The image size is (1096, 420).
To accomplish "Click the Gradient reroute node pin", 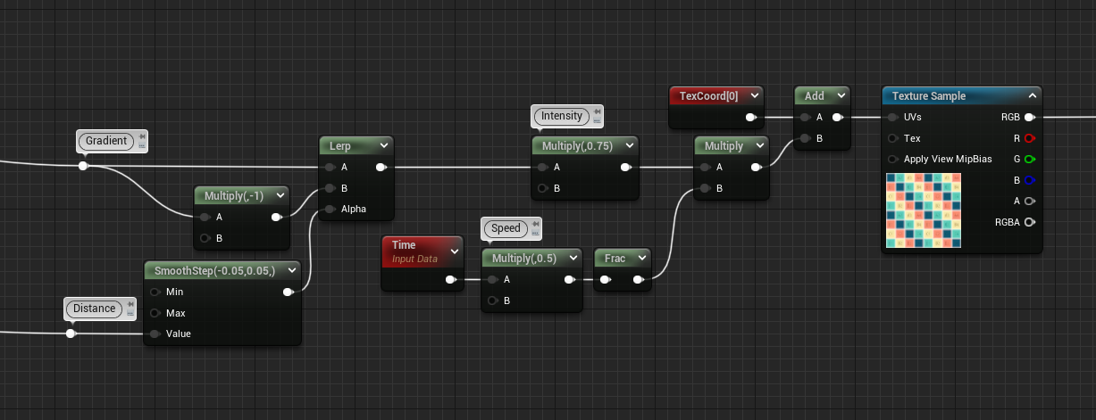I will pos(83,166).
